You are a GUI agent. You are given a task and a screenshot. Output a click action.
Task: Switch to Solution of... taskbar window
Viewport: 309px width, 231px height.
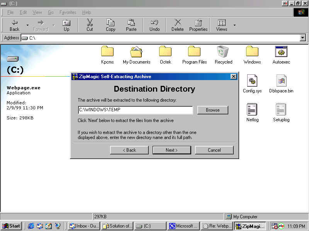[x=117, y=226]
